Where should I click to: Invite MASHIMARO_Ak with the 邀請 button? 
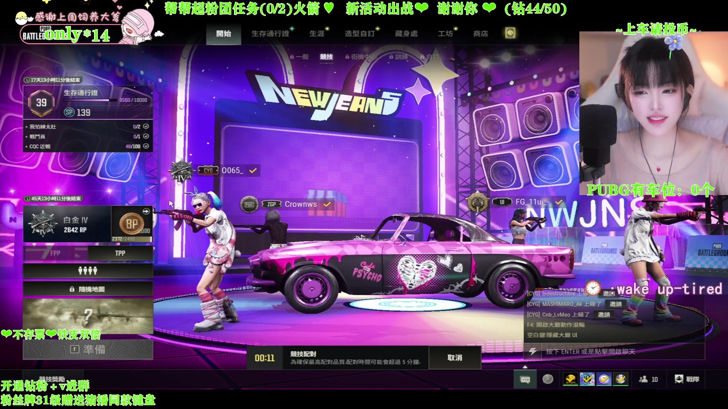coord(615,304)
